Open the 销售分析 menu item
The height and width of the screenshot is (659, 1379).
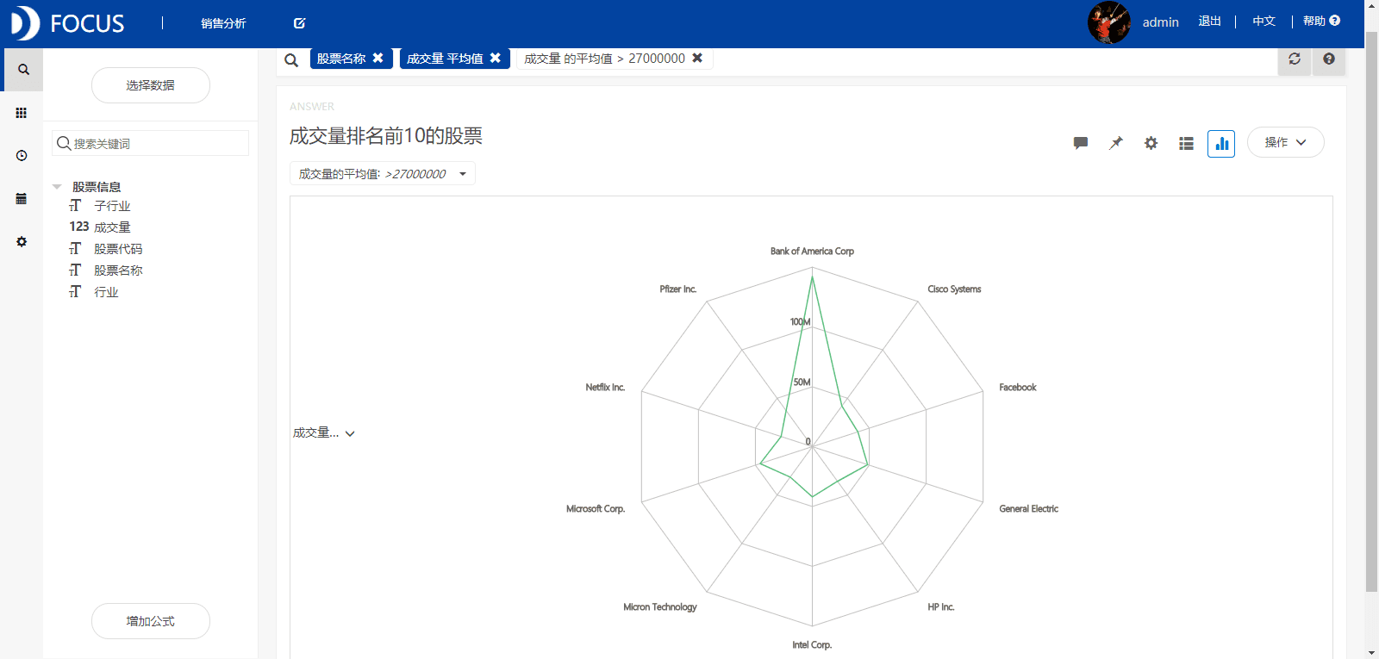(x=223, y=23)
